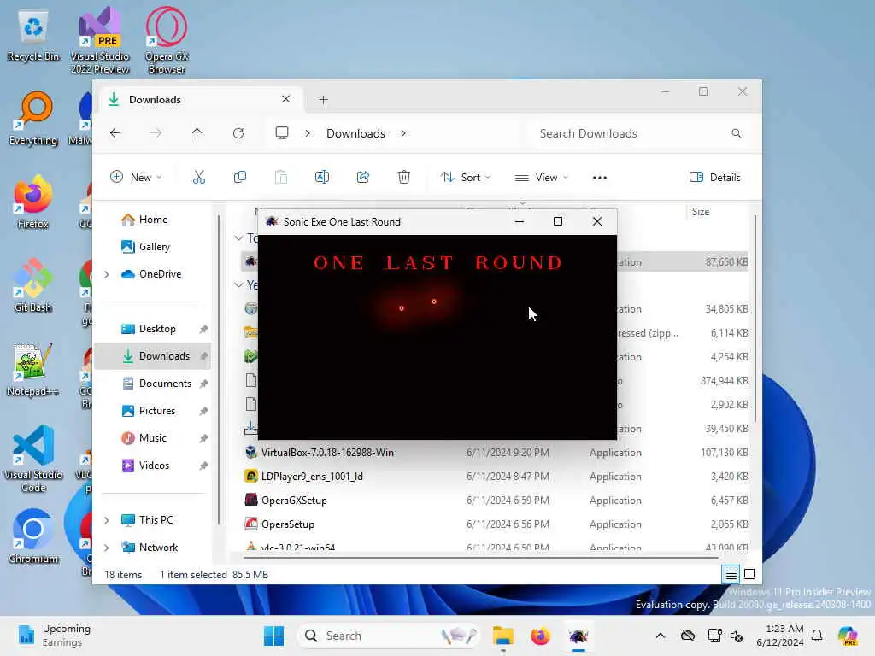Click Downloads breadcrumb in address bar
The width and height of the screenshot is (875, 656).
355,133
